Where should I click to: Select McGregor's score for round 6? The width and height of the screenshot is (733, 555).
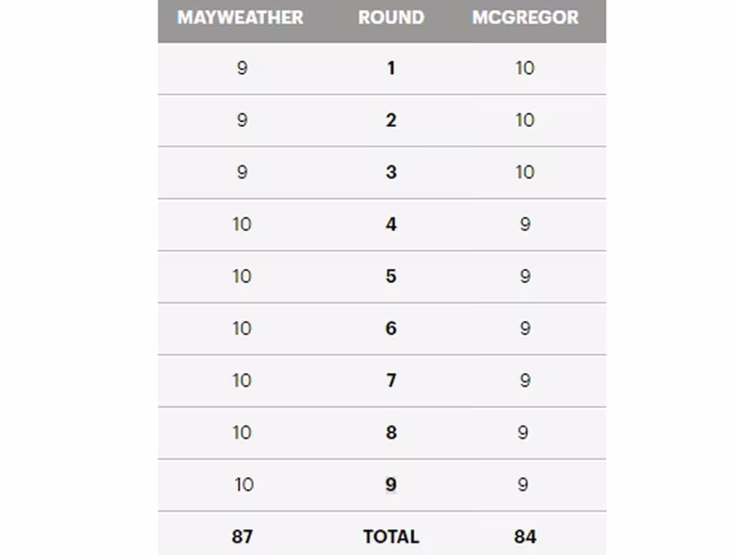click(526, 328)
